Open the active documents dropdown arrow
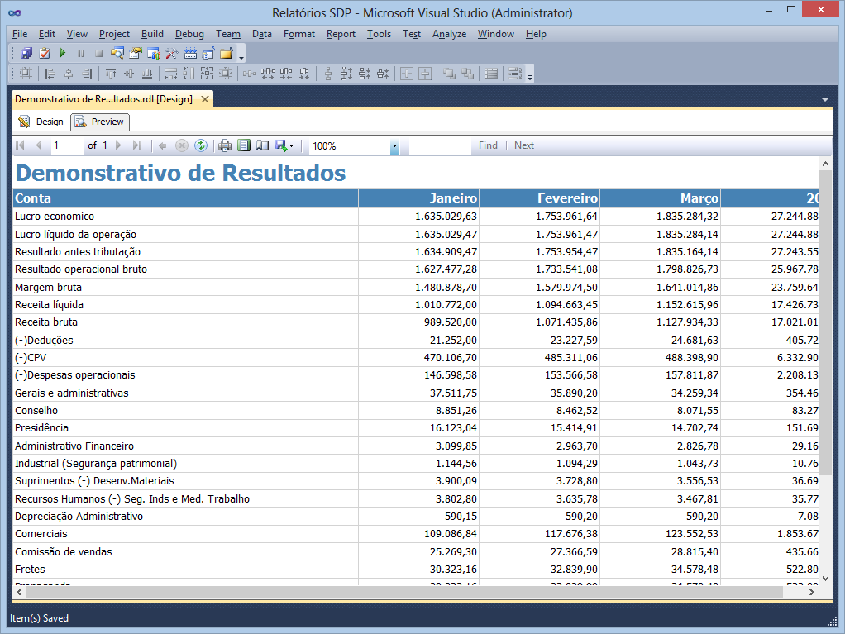This screenshot has height=634, width=845. point(825,100)
